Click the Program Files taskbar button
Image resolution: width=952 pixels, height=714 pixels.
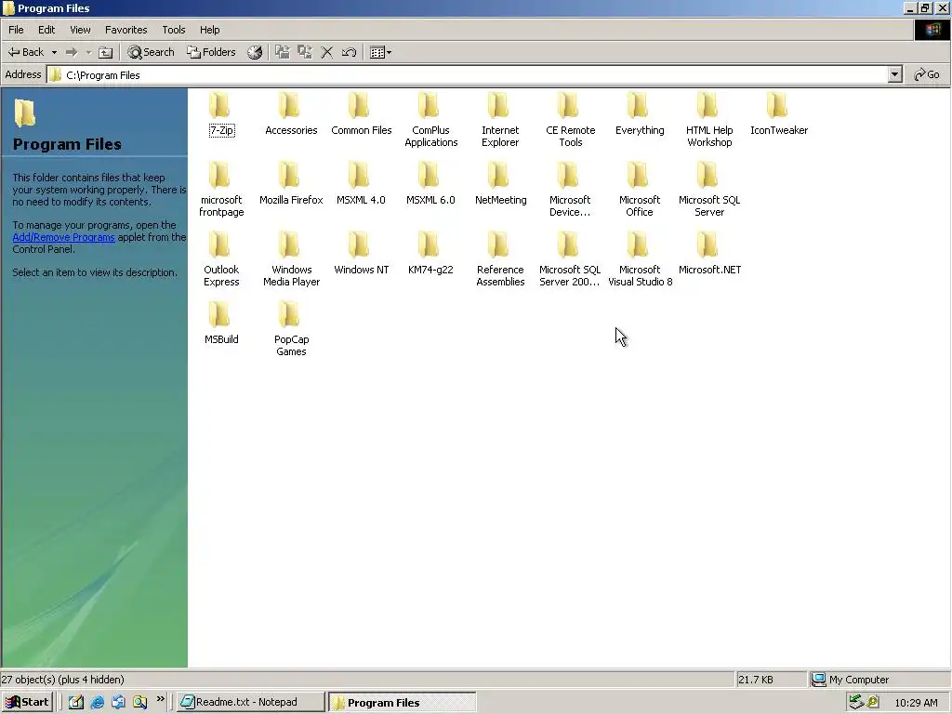coord(402,703)
